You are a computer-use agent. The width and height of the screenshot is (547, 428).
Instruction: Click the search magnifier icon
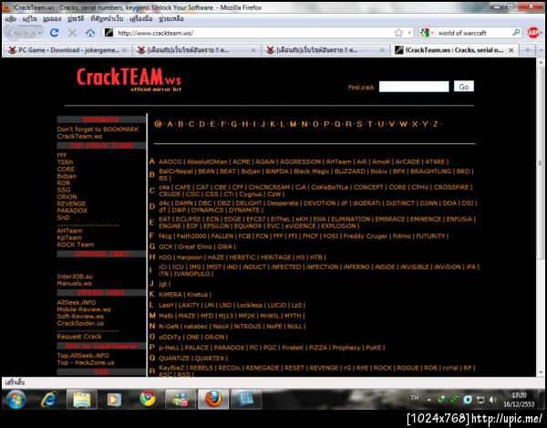click(x=516, y=33)
